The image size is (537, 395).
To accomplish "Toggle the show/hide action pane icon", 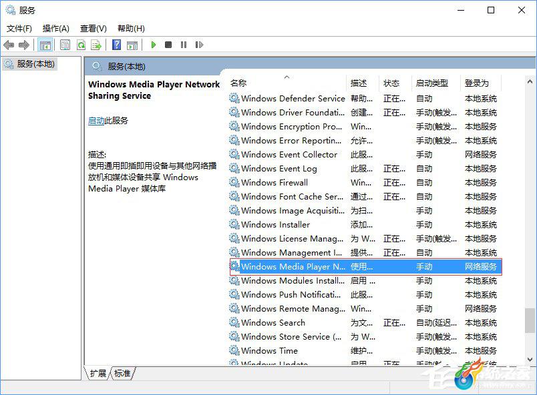I will coord(132,45).
